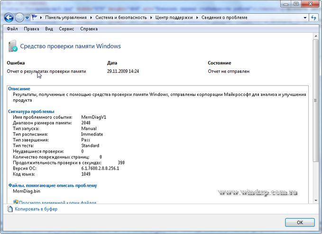This screenshot has width=322, height=234.
Task: Click the shield icon beside Просмотр временной копии
Action: 16,202
